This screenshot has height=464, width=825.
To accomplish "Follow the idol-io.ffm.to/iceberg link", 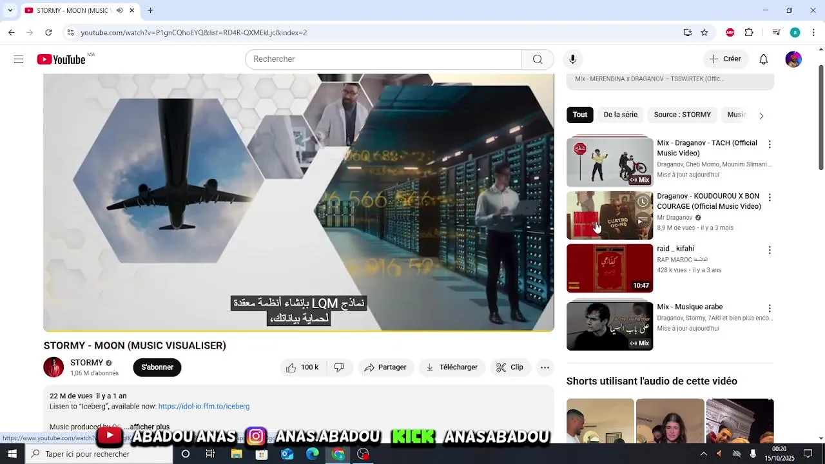I will pyautogui.click(x=204, y=407).
